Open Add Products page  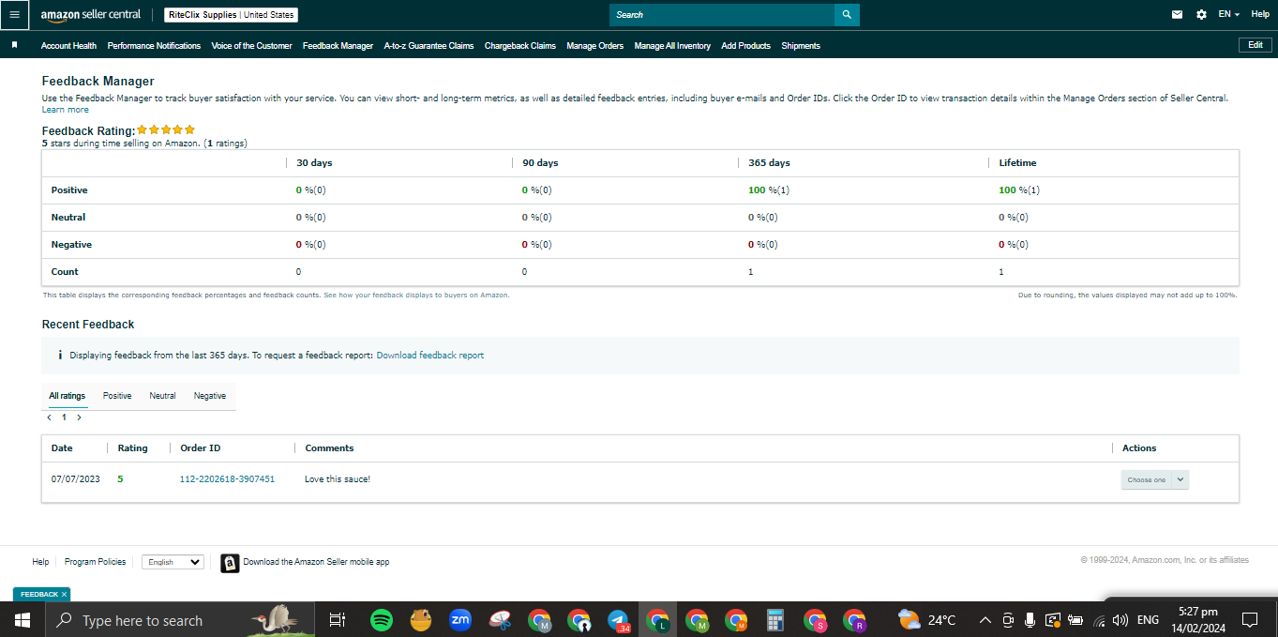(x=745, y=46)
